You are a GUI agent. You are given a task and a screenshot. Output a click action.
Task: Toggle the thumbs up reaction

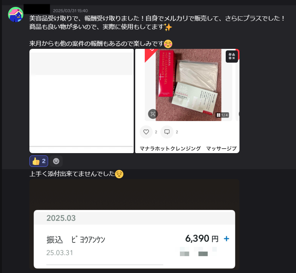39,161
